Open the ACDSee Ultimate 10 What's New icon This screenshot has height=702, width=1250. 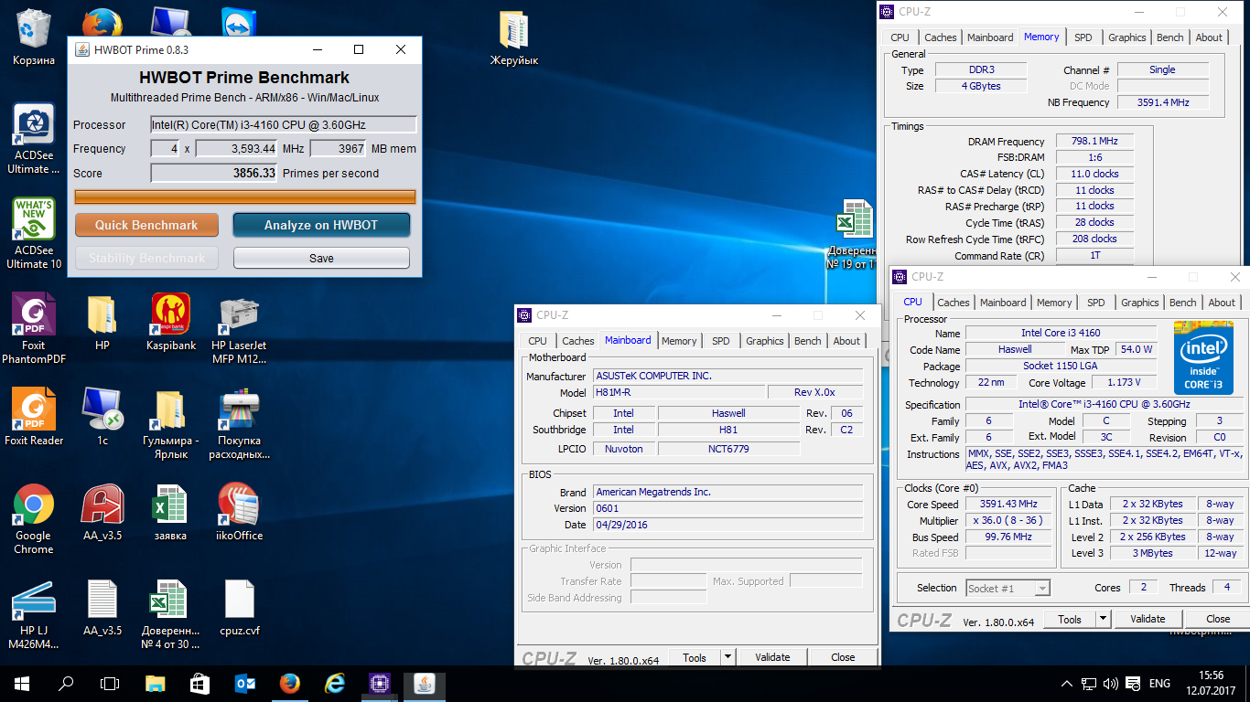point(34,233)
